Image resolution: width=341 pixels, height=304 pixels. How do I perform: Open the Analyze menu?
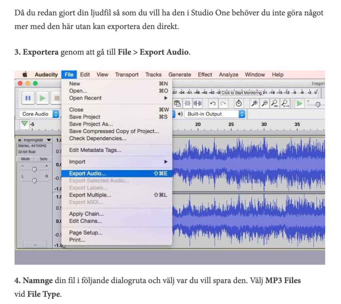pyautogui.click(x=228, y=75)
